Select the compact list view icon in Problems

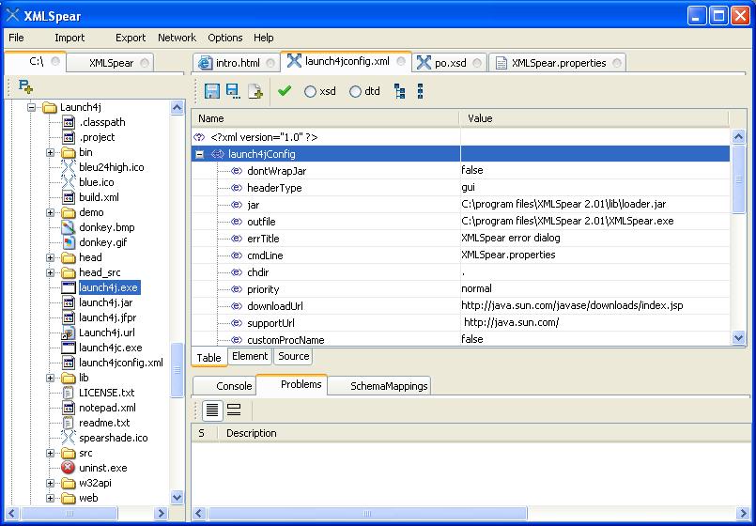click(x=212, y=410)
